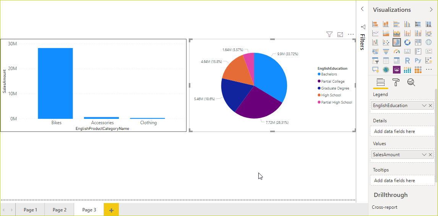Viewport: 438px width, 216px height.
Task: Remove EnglishEducation from Legend
Action: coord(430,106)
